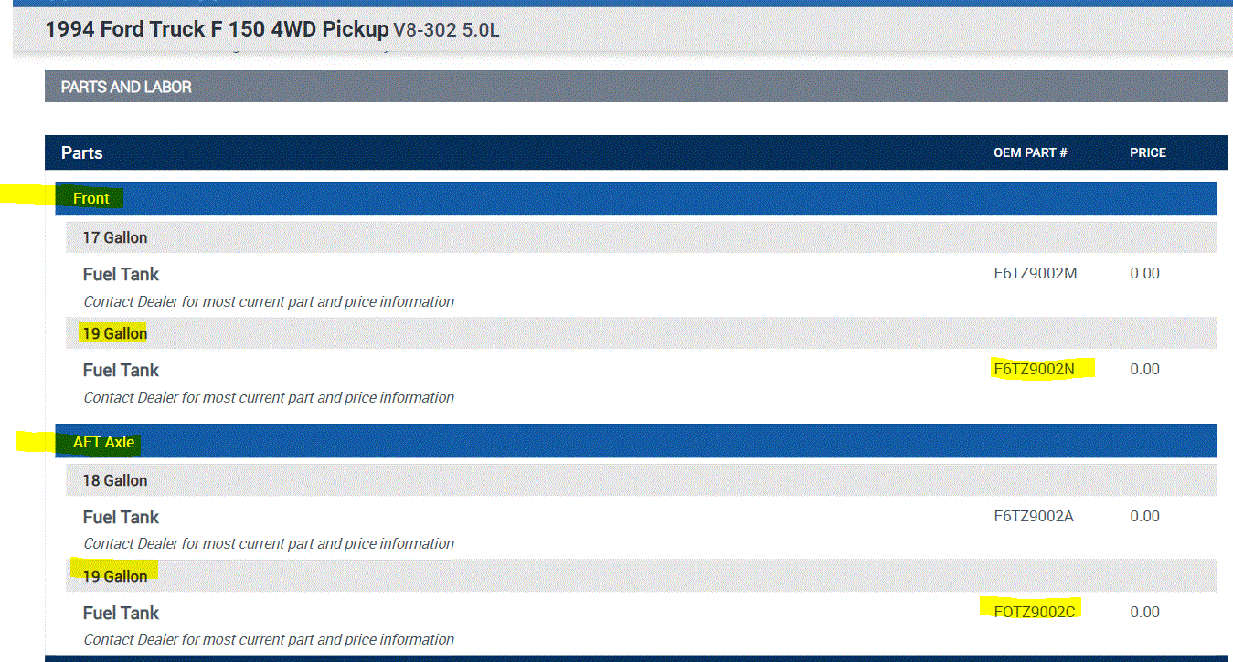Click highlighted part number F6TZ9002N
The height and width of the screenshot is (662, 1233).
1034,369
